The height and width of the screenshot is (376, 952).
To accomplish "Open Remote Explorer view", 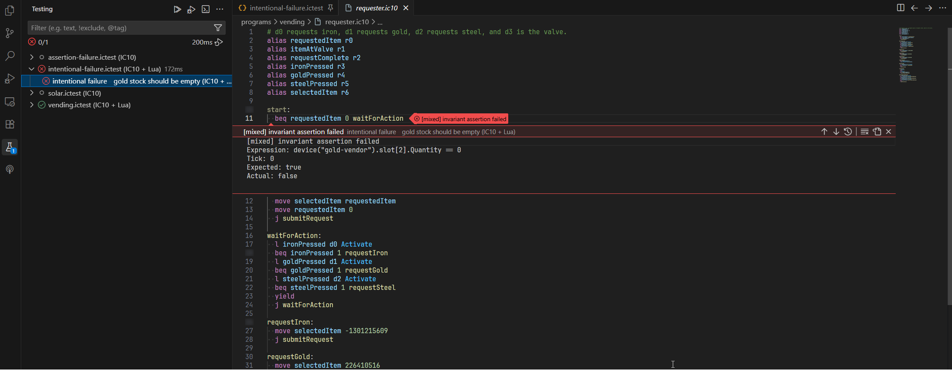I will pos(10,102).
